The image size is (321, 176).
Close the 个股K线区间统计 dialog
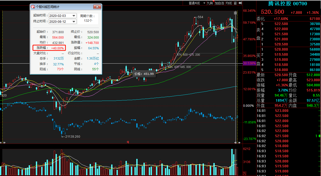pyautogui.click(x=97, y=7)
